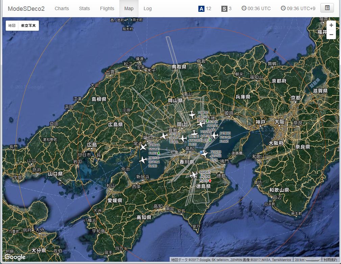Click the FDA143 flight label
The image size is (341, 264).
(225, 137)
